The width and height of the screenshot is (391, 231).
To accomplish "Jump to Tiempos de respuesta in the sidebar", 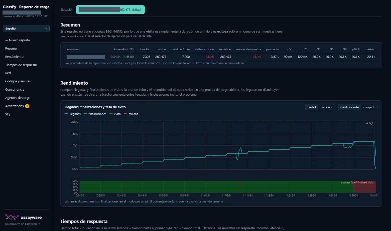I will pos(21,65).
